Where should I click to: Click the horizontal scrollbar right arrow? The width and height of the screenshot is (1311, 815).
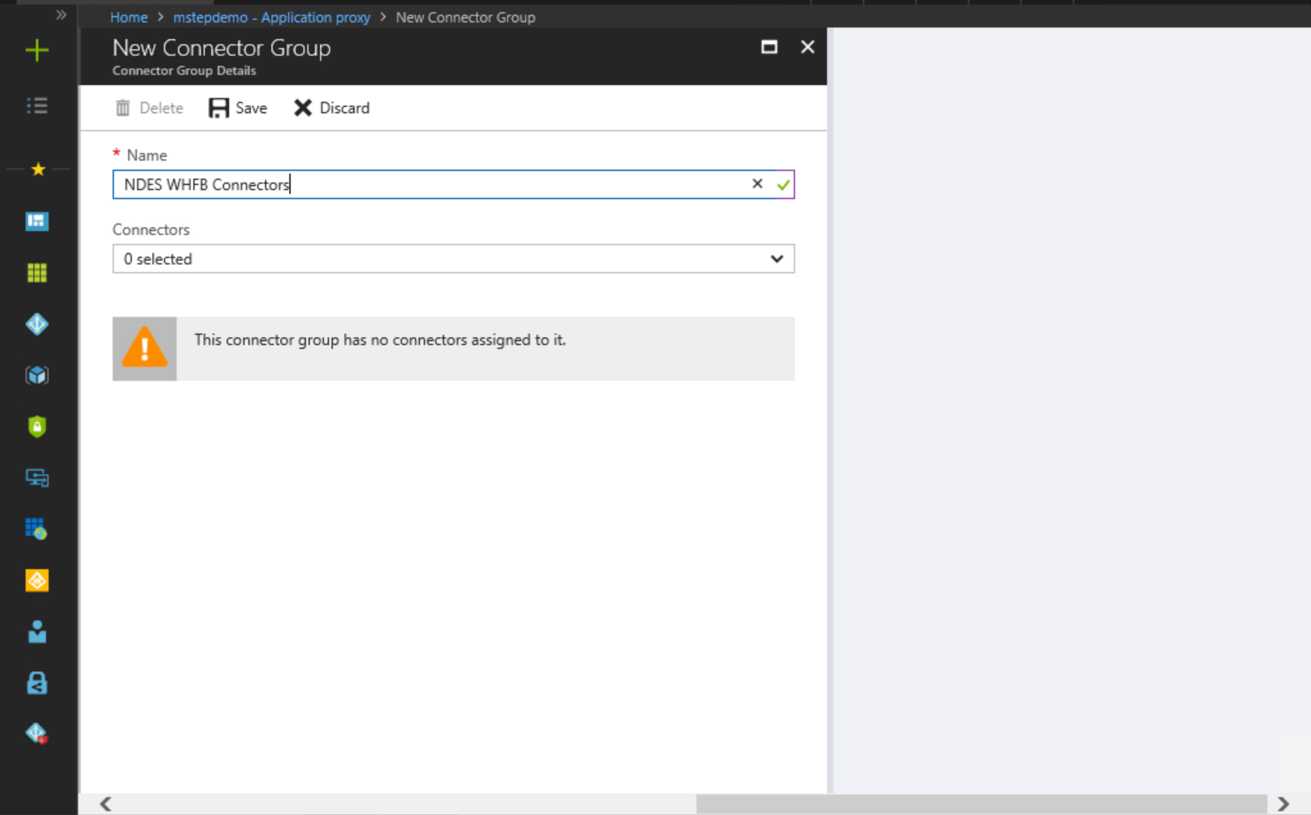click(x=1283, y=803)
